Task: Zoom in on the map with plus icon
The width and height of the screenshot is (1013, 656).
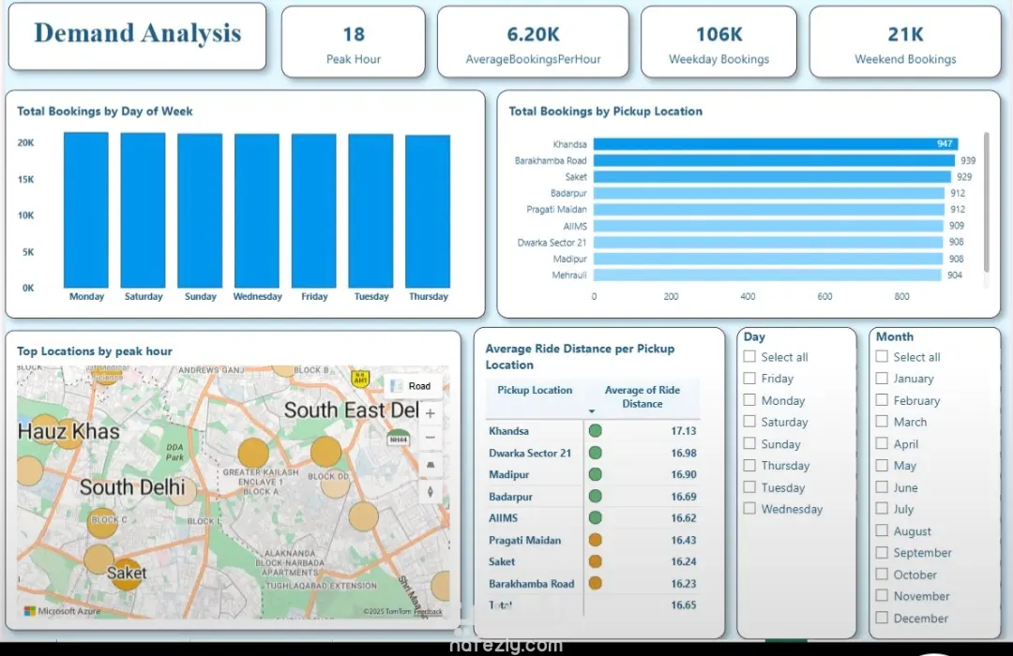Action: click(431, 413)
